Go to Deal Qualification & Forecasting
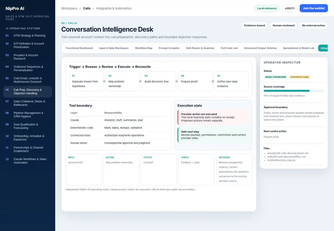The image size is (334, 231). tap(27, 126)
